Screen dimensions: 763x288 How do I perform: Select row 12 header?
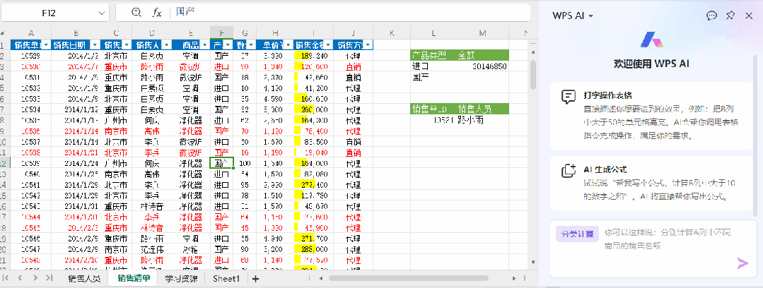[4, 163]
